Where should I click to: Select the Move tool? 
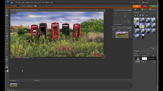click(x=7, y=10)
